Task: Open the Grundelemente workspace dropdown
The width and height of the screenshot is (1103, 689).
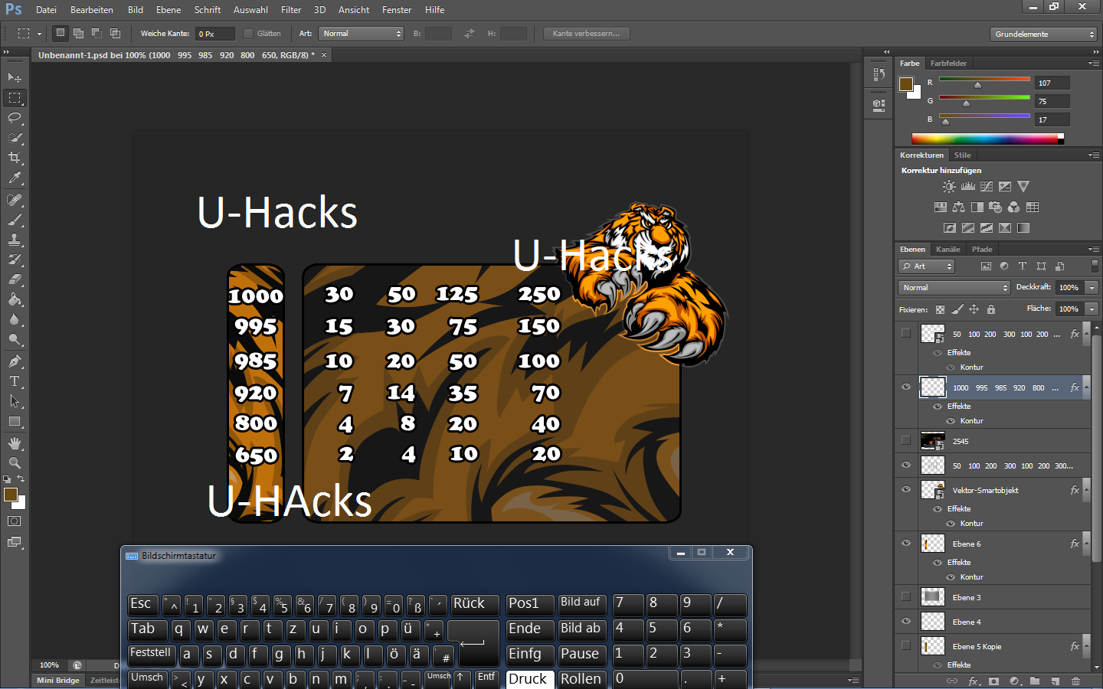Action: 1044,34
